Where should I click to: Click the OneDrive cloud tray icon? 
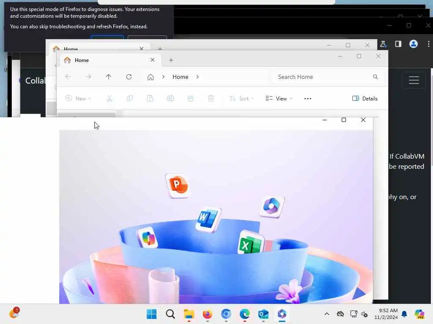pyautogui.click(x=340, y=314)
